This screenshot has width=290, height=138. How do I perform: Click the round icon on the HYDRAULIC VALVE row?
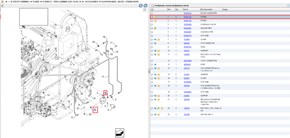tap(152, 25)
